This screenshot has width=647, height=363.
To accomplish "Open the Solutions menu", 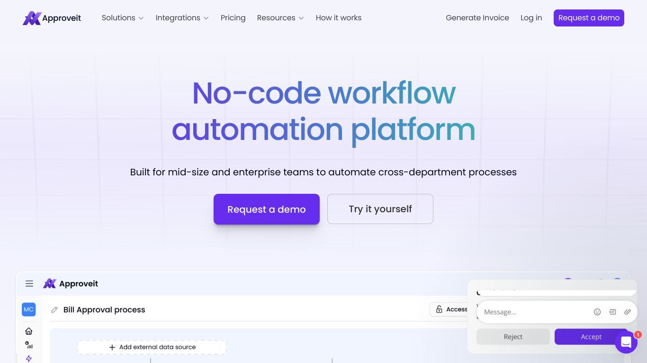I will click(x=118, y=18).
